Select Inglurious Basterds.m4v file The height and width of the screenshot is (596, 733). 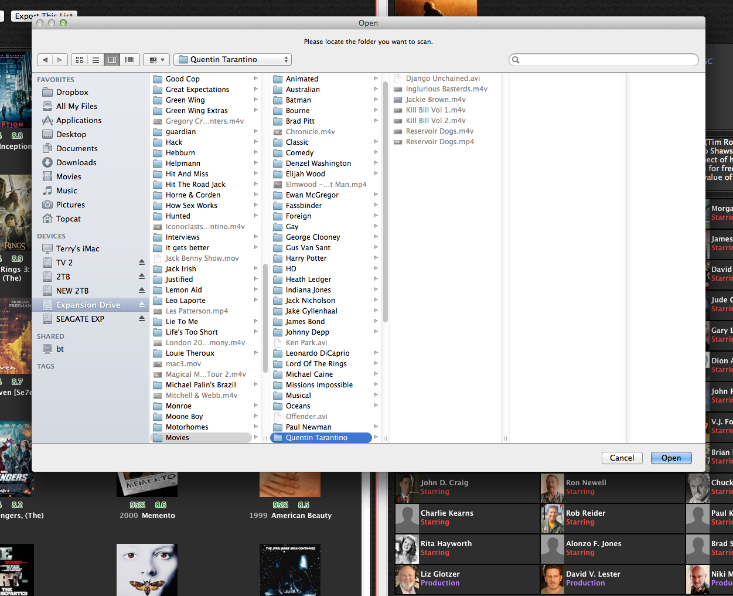click(x=445, y=89)
